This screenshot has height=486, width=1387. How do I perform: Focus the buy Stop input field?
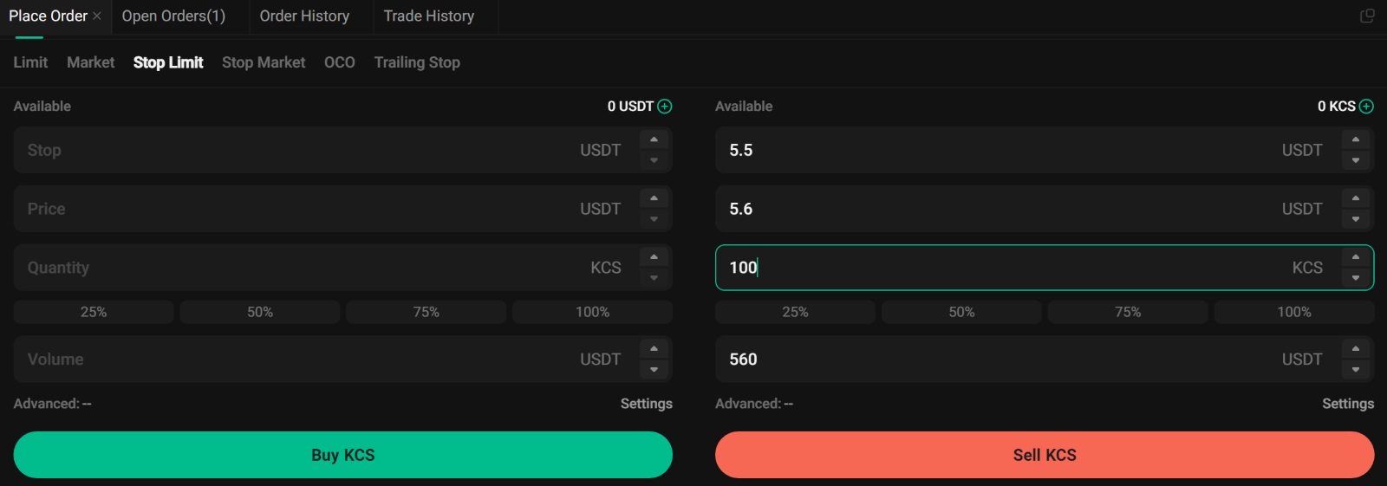343,150
